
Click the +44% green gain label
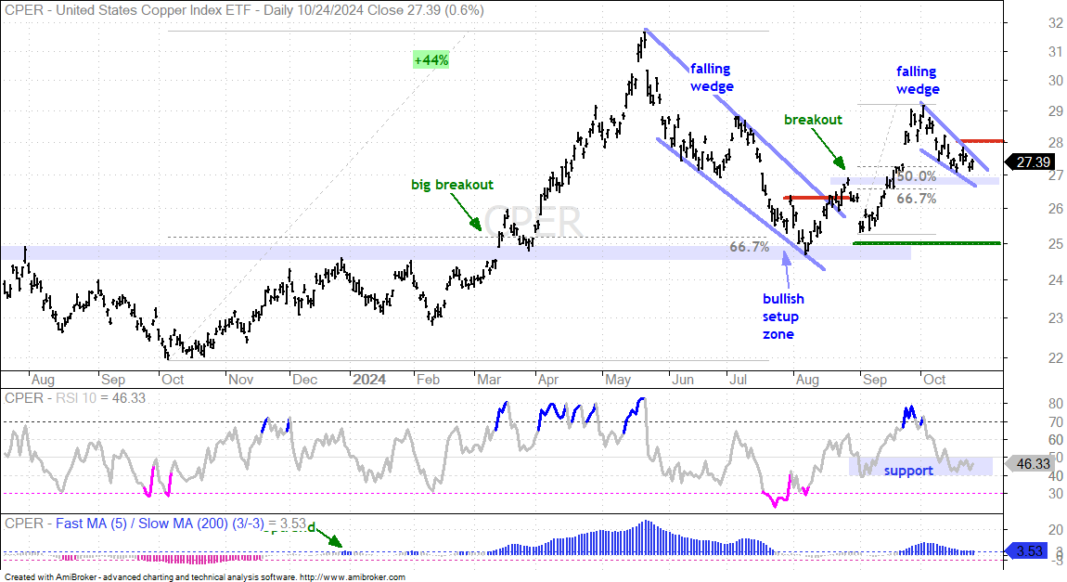tap(431, 60)
